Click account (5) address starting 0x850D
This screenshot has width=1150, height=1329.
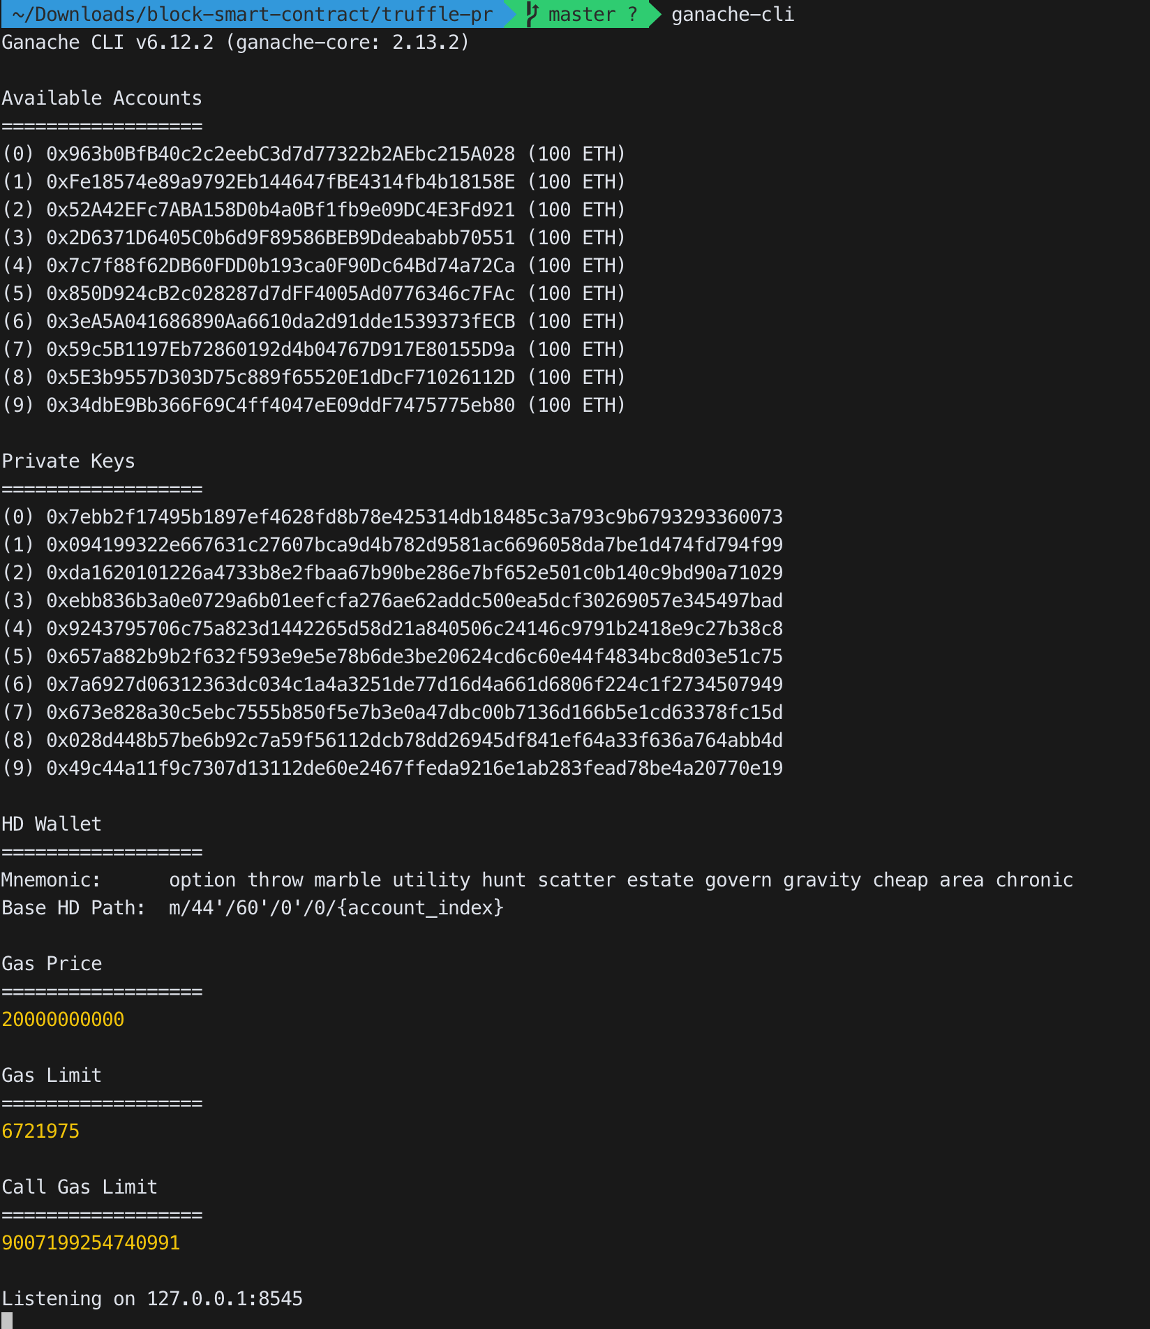coord(281,294)
